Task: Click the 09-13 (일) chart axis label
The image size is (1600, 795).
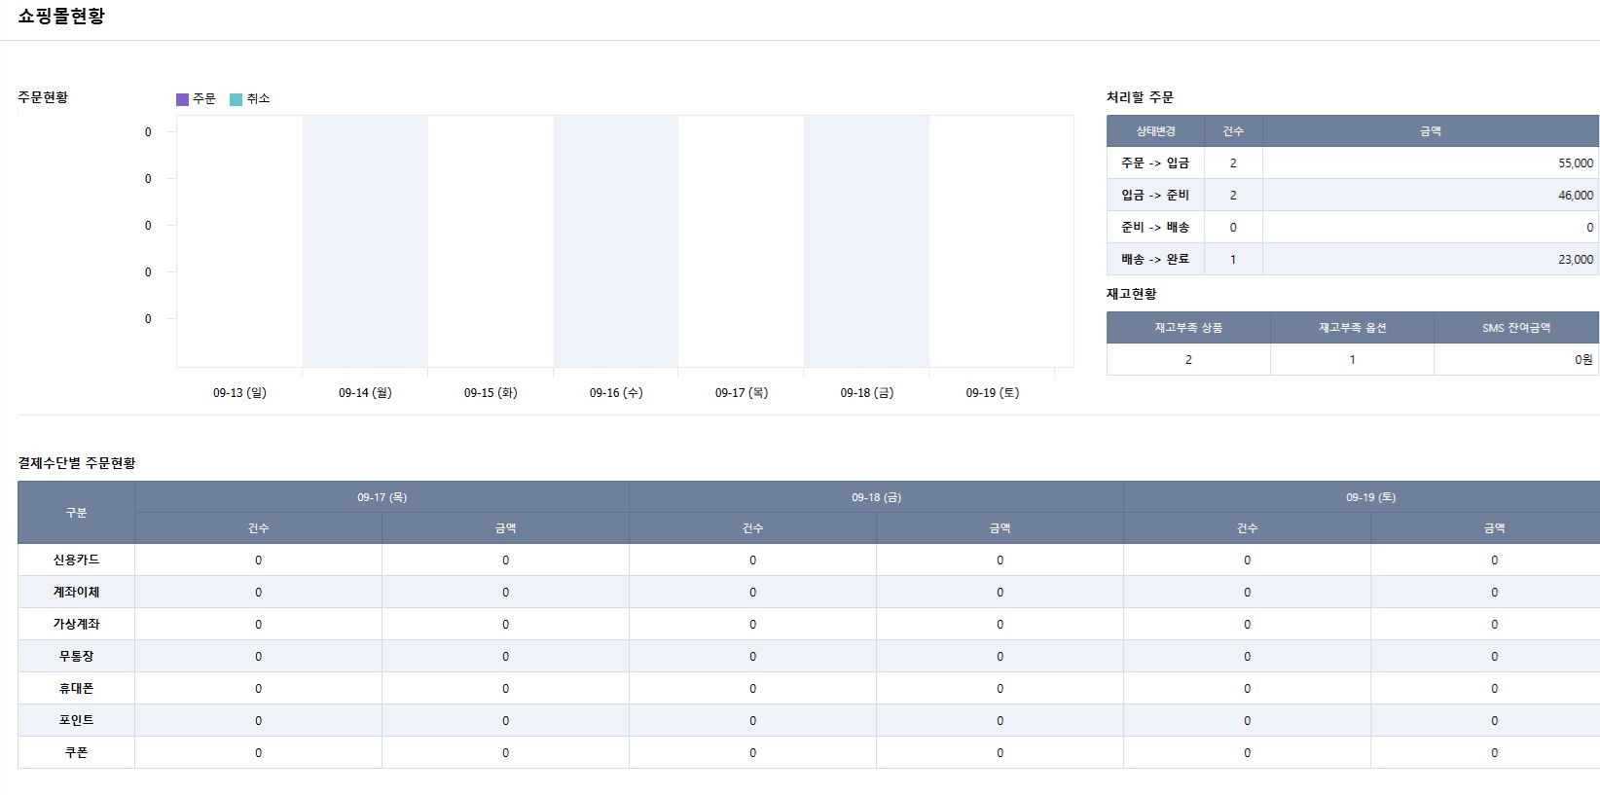Action: tap(239, 392)
